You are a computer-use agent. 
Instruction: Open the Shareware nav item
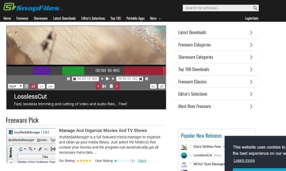pos(40,18)
